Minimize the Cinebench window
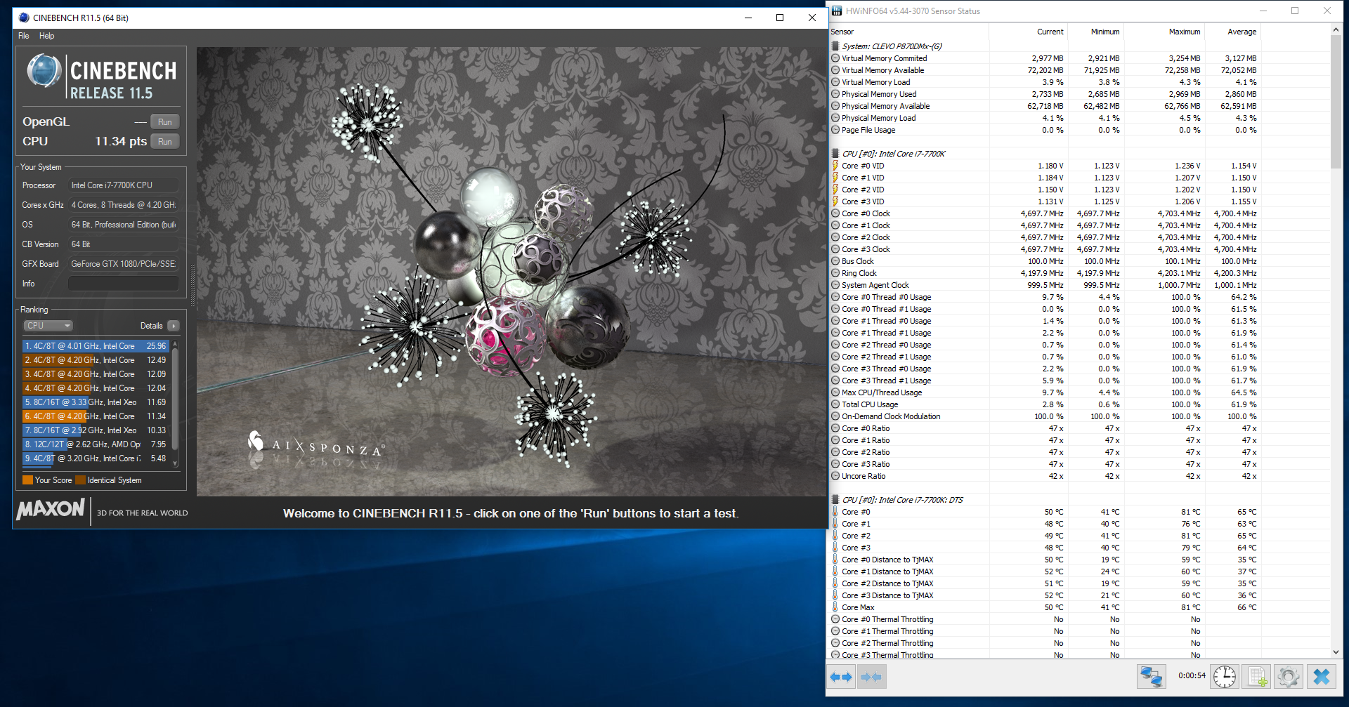 tap(748, 18)
